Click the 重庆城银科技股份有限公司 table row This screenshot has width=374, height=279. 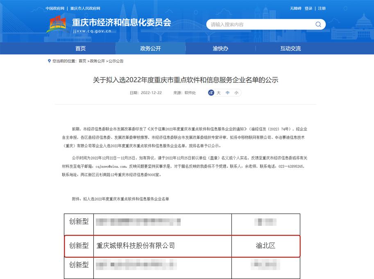point(182,246)
